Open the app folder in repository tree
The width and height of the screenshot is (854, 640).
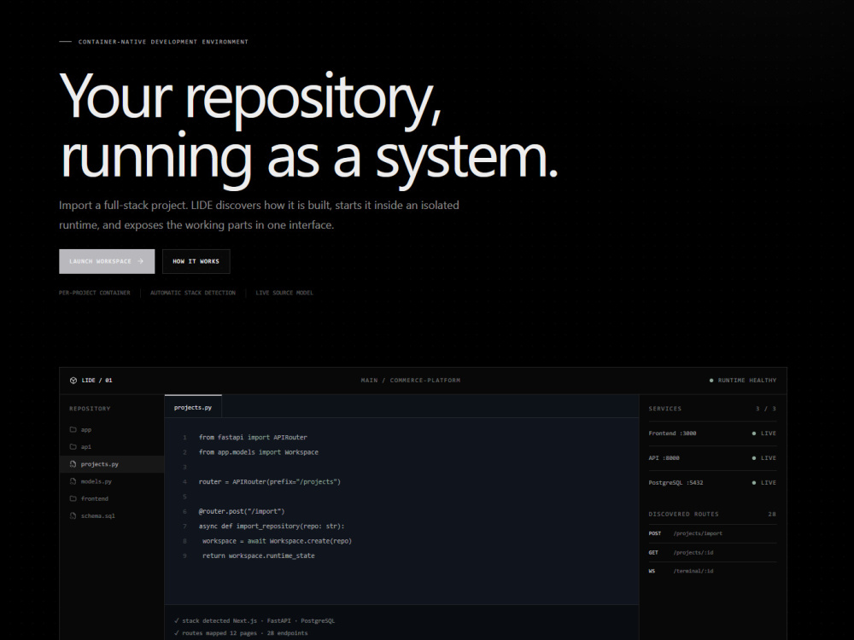(112, 429)
